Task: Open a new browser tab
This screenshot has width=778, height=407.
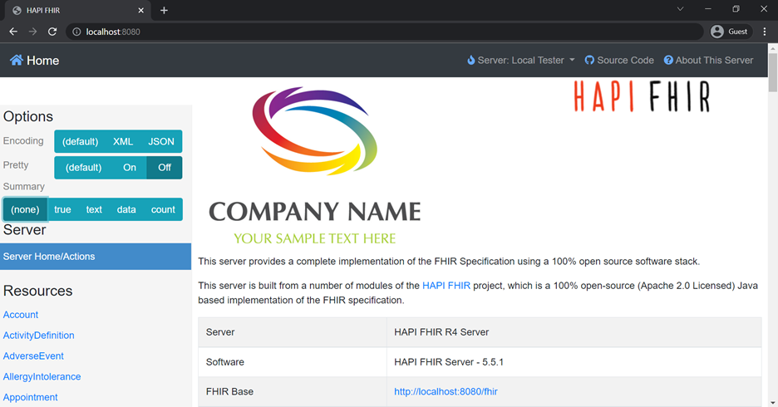Action: 164,10
